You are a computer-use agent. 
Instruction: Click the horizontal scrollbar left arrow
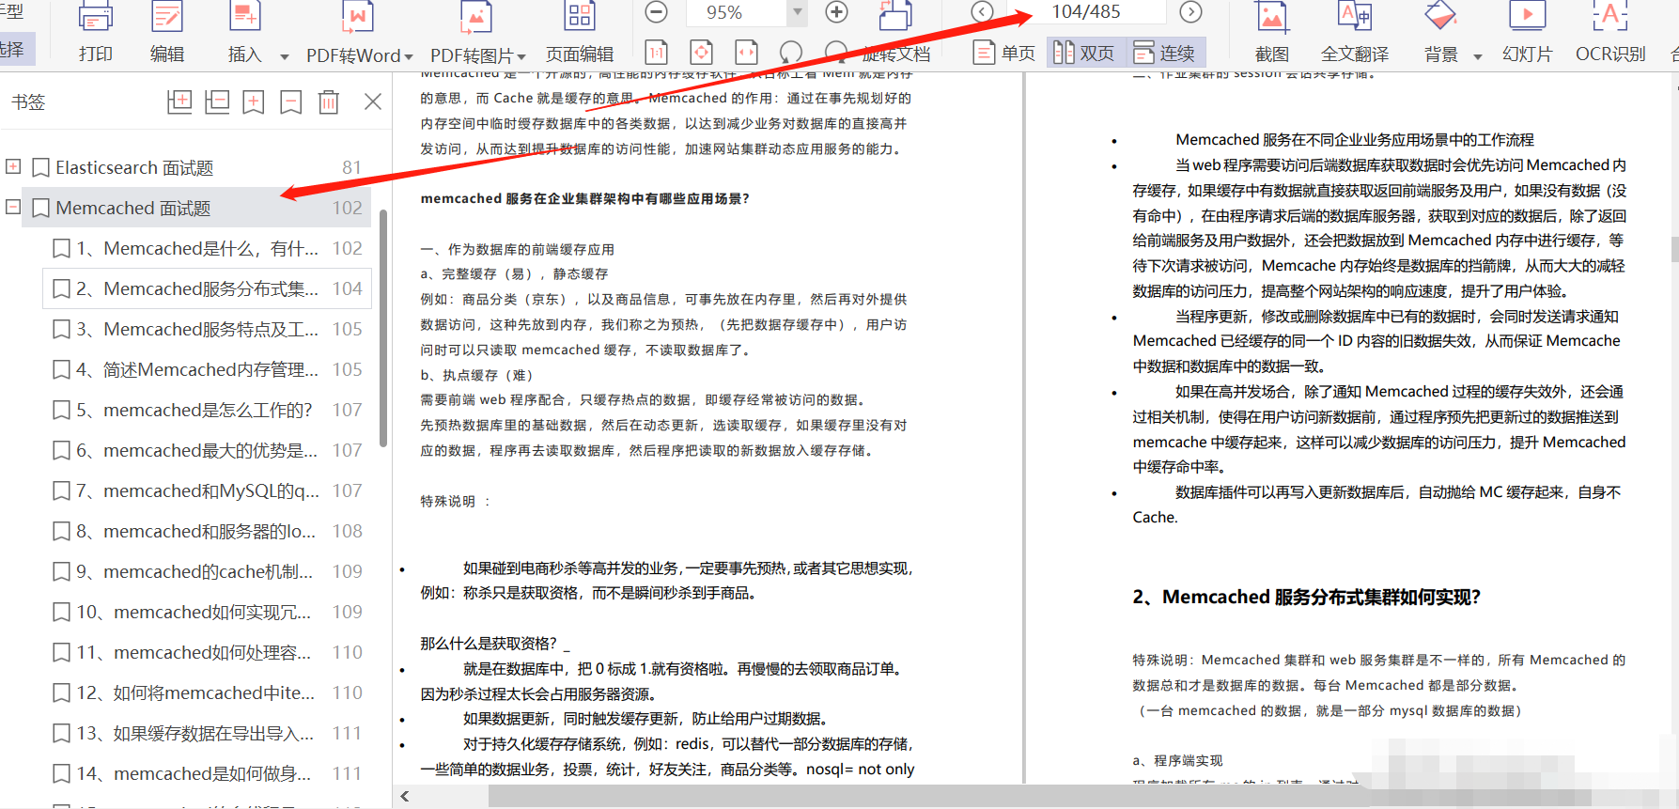(405, 797)
